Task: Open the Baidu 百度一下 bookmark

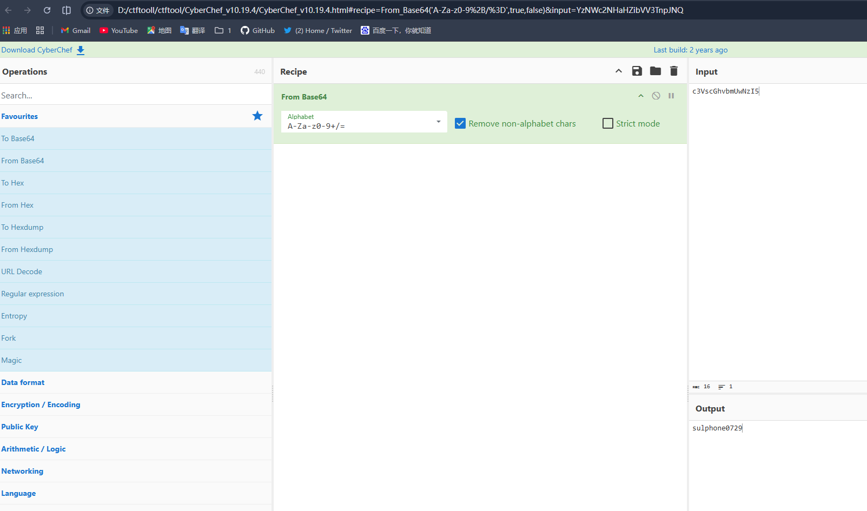Action: [x=396, y=30]
